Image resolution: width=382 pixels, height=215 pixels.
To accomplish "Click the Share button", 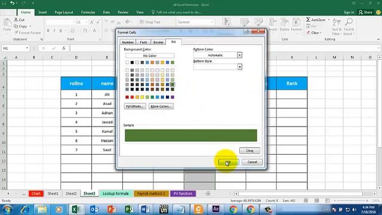I will [365, 12].
